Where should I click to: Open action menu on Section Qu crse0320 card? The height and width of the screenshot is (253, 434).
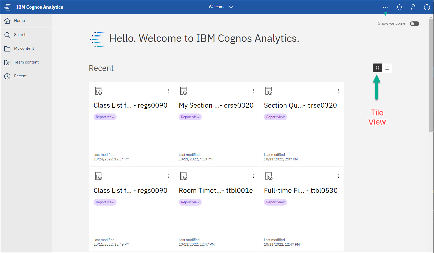pos(339,91)
